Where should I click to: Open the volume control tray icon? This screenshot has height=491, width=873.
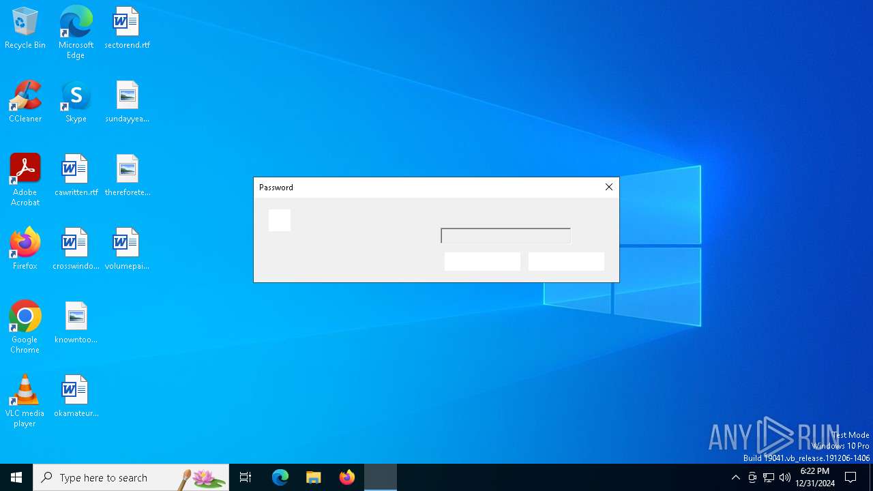pos(785,477)
